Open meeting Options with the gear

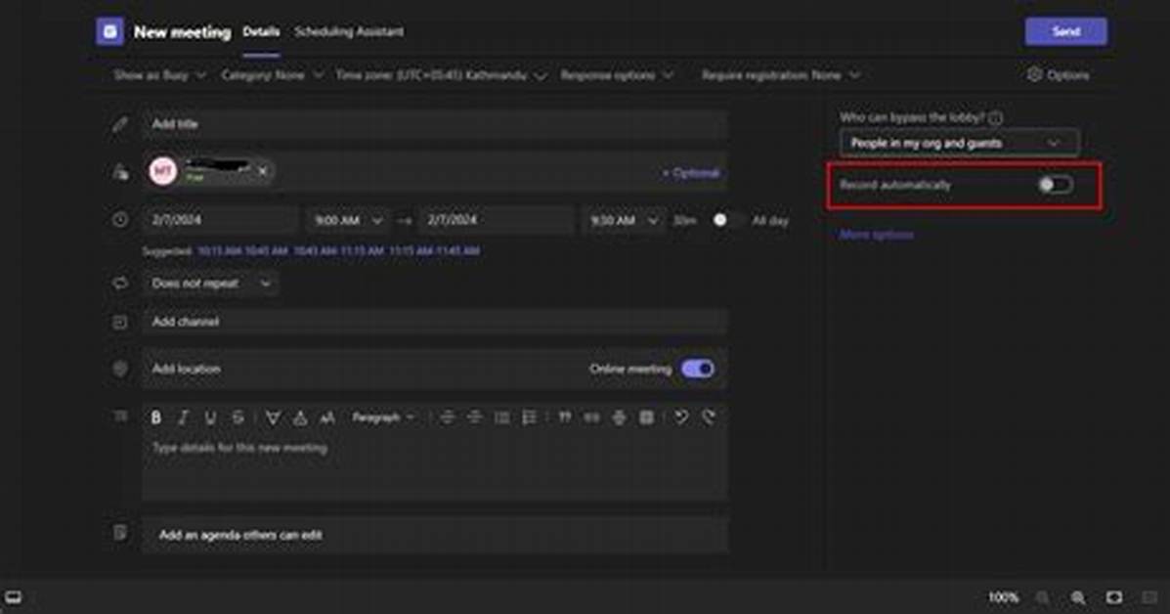1059,74
